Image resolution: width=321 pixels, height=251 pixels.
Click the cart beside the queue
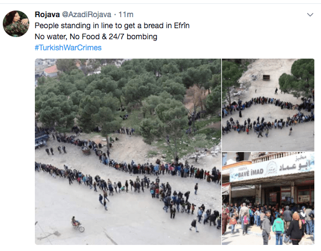[86, 151]
